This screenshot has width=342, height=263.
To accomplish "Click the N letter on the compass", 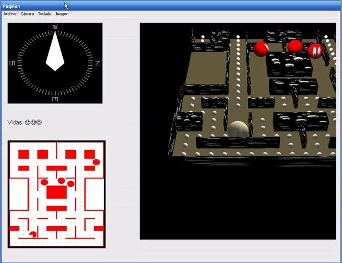I will (98, 63).
